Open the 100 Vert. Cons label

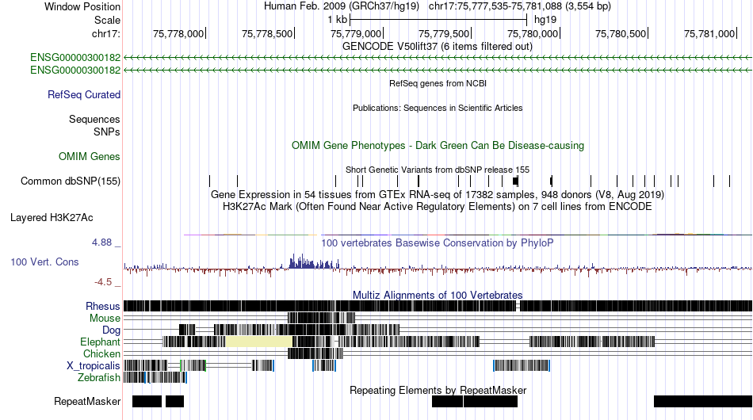click(44, 262)
